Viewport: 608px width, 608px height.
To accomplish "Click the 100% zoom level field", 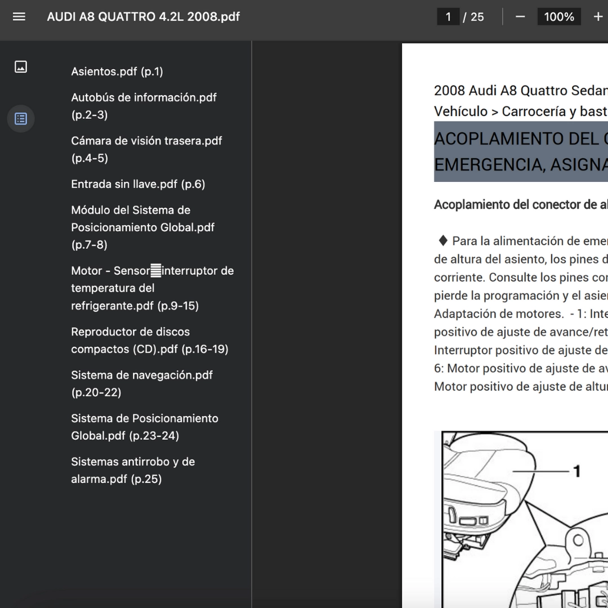I will (558, 17).
